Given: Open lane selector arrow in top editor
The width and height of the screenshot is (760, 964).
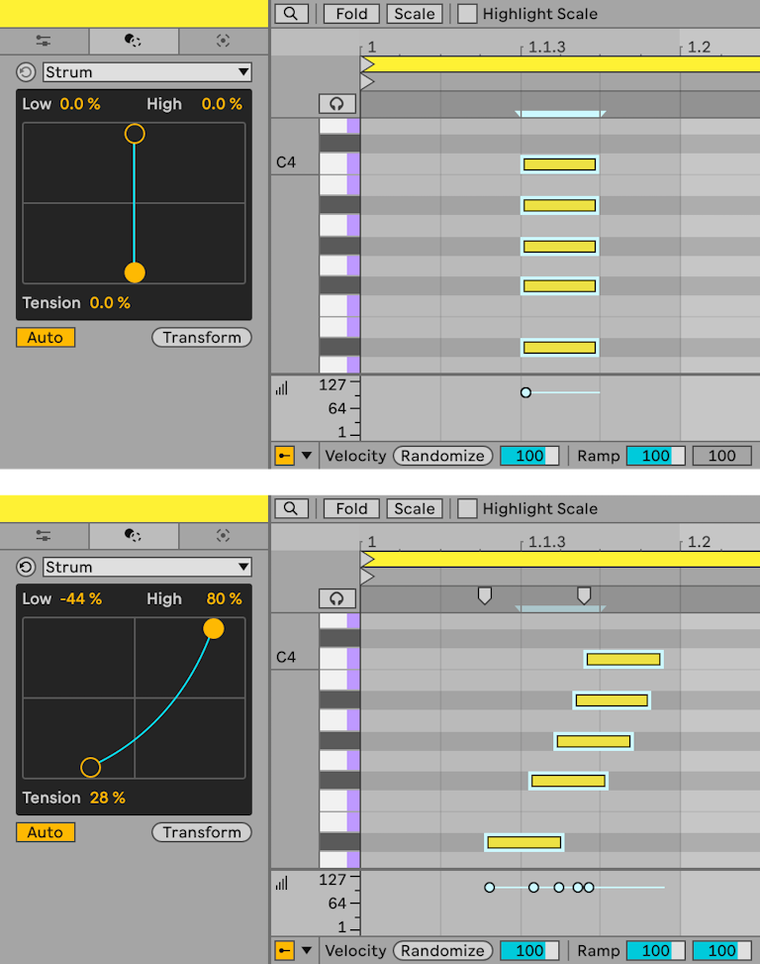Looking at the screenshot, I should pos(307,456).
